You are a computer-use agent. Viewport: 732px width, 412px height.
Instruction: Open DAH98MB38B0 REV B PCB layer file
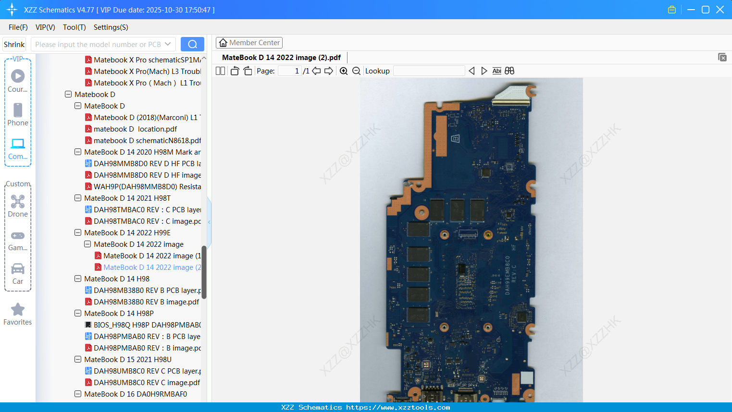[143, 291]
